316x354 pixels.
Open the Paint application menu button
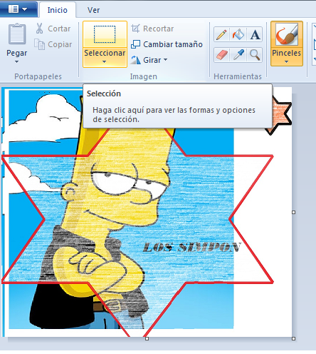tap(19, 9)
